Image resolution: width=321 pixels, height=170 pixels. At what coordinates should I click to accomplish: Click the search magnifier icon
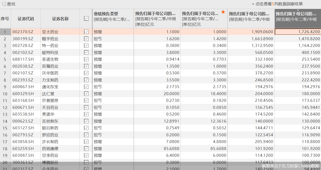tap(4, 4)
